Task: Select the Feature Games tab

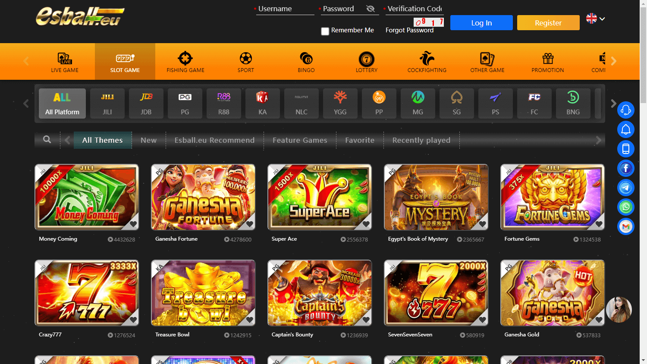Action: 300,140
